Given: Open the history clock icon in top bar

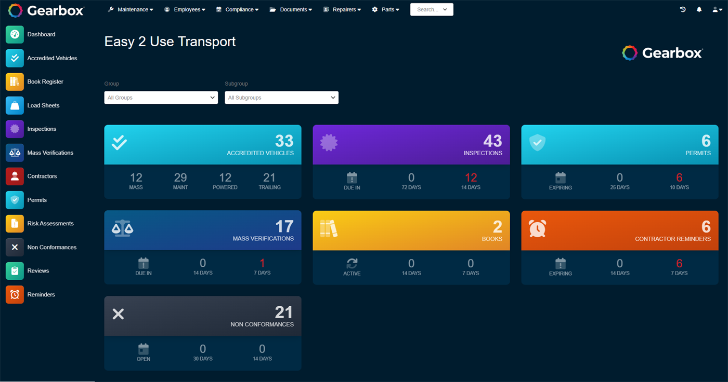Looking at the screenshot, I should (683, 9).
